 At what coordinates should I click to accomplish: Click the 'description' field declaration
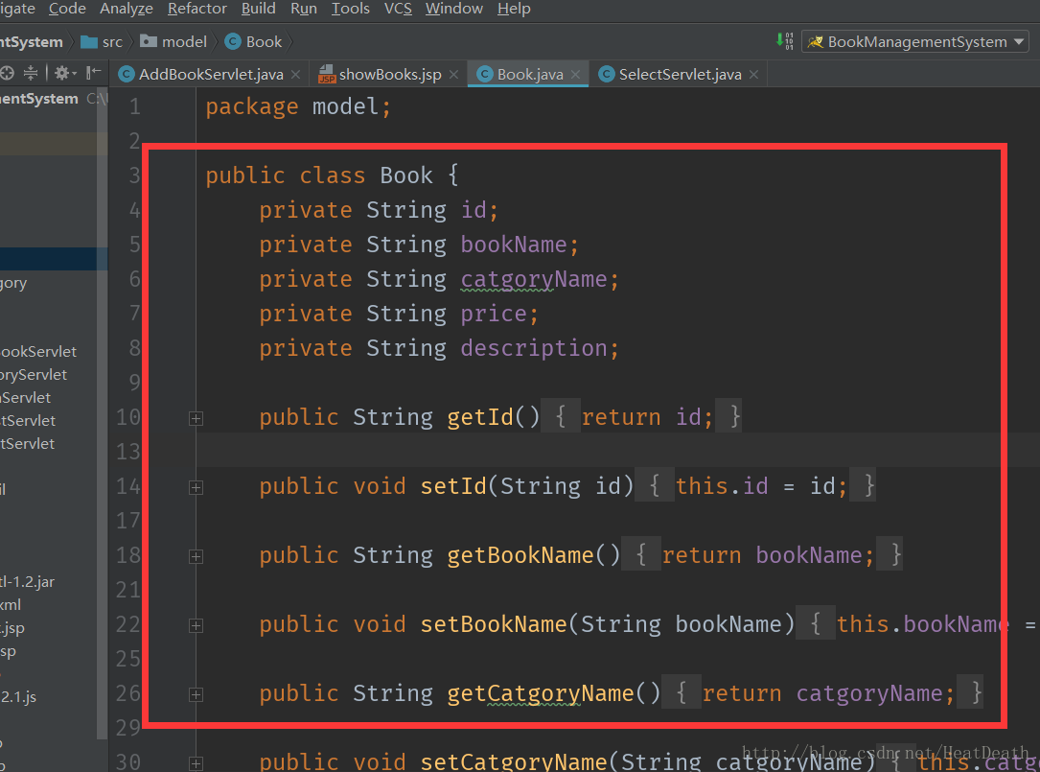click(534, 348)
